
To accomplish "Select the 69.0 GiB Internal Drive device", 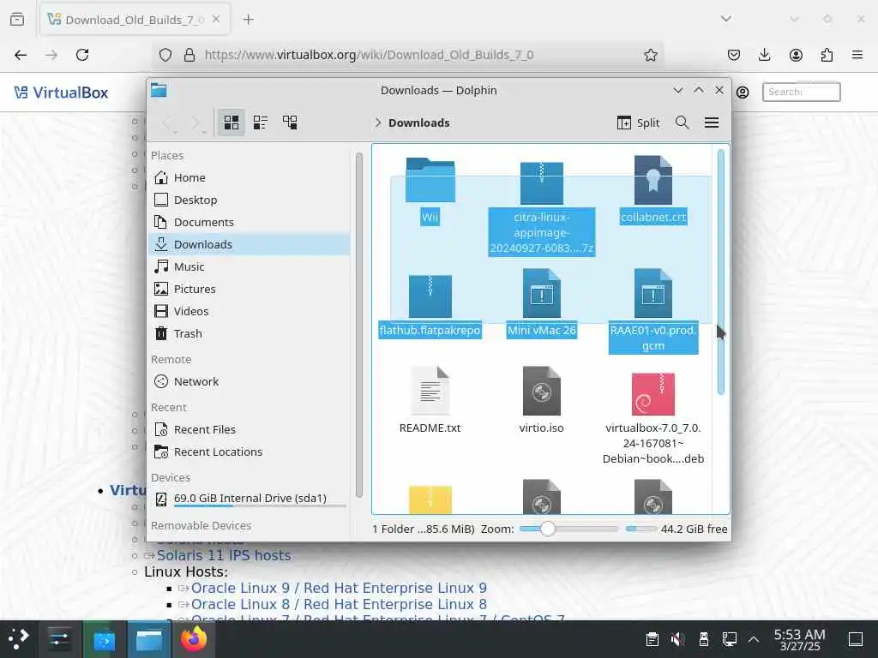I will point(250,499).
